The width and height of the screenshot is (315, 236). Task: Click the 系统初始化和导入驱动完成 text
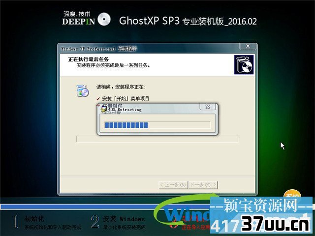53,227
